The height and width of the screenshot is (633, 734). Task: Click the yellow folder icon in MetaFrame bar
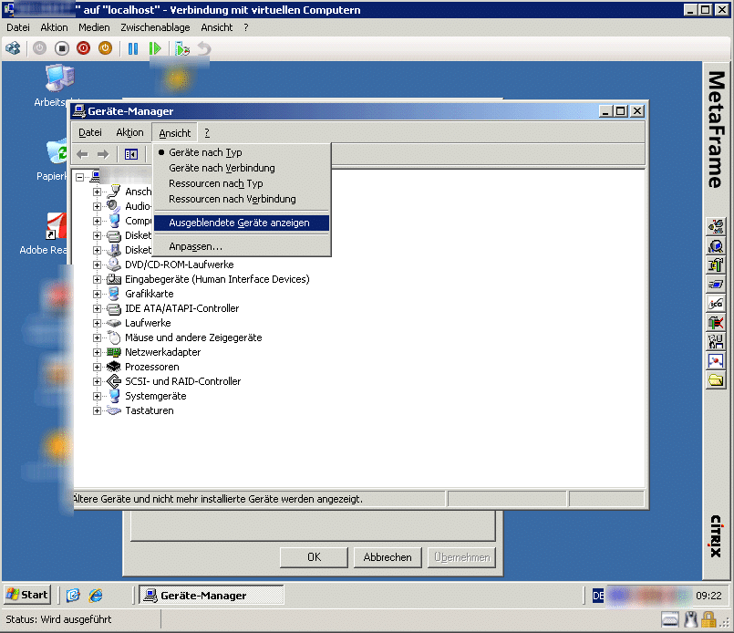[x=715, y=379]
